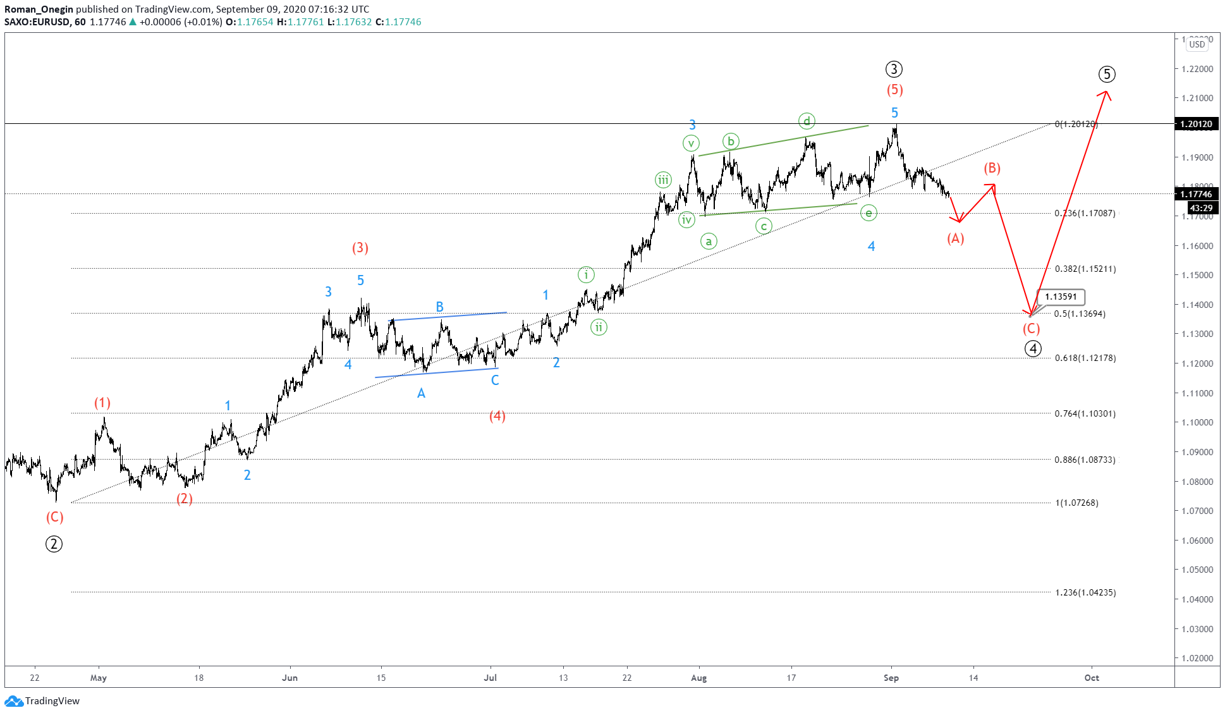
Task: Select the green circled d triangle marker
Action: pyautogui.click(x=807, y=121)
